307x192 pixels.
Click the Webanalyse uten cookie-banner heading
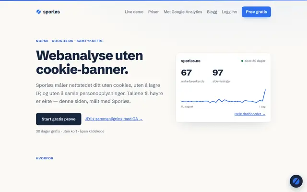(x=90, y=62)
